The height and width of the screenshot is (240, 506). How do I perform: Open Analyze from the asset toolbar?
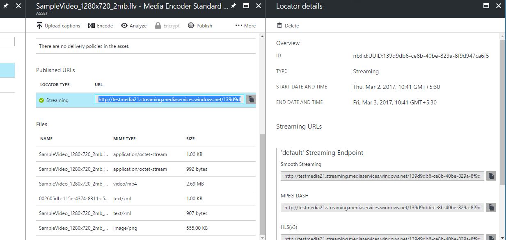click(134, 26)
